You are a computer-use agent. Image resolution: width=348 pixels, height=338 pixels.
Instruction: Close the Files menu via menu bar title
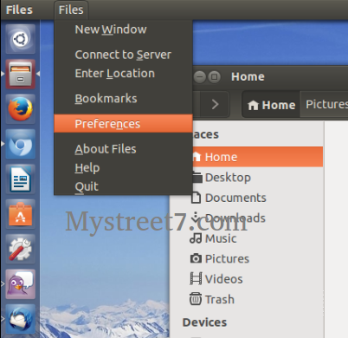tap(71, 10)
